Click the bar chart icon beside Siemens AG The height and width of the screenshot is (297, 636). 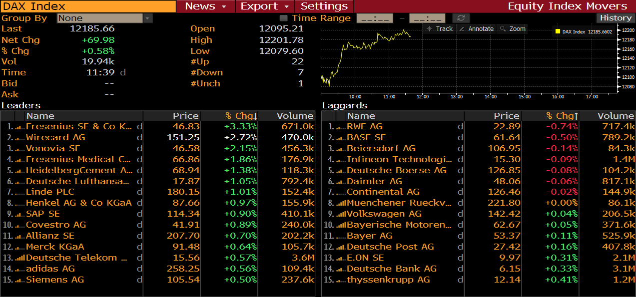20,280
